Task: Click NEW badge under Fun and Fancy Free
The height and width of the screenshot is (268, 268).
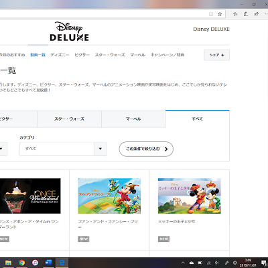Action: click(84, 239)
